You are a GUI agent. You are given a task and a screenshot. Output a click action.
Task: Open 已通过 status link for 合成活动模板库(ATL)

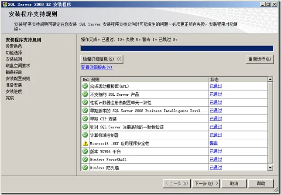(216, 86)
